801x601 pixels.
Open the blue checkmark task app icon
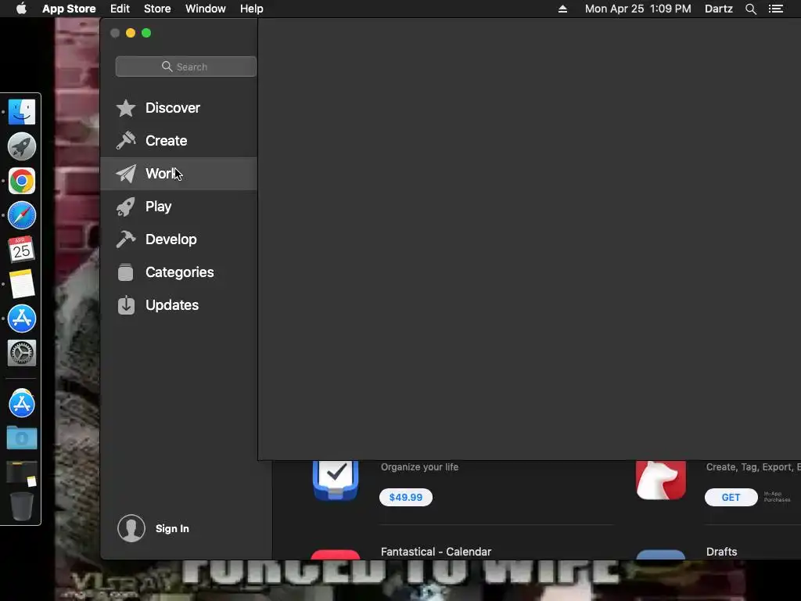(336, 480)
